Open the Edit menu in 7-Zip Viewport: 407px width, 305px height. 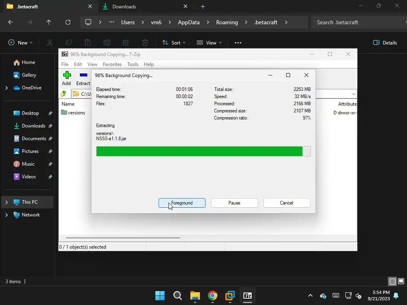tap(78, 64)
